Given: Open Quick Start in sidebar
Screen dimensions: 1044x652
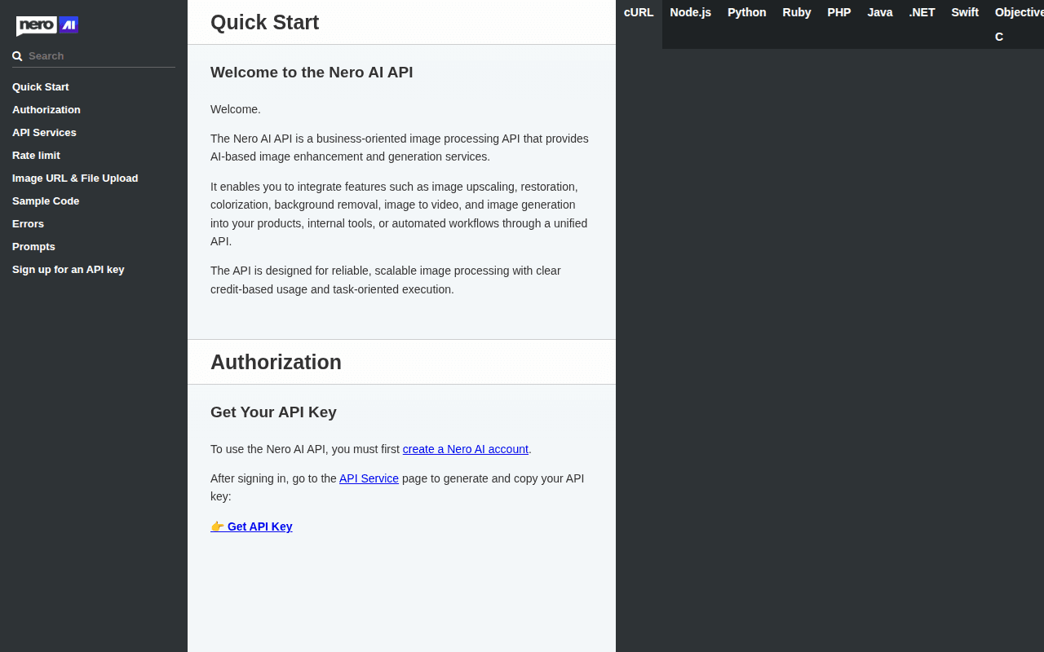Looking at the screenshot, I should coord(41,87).
